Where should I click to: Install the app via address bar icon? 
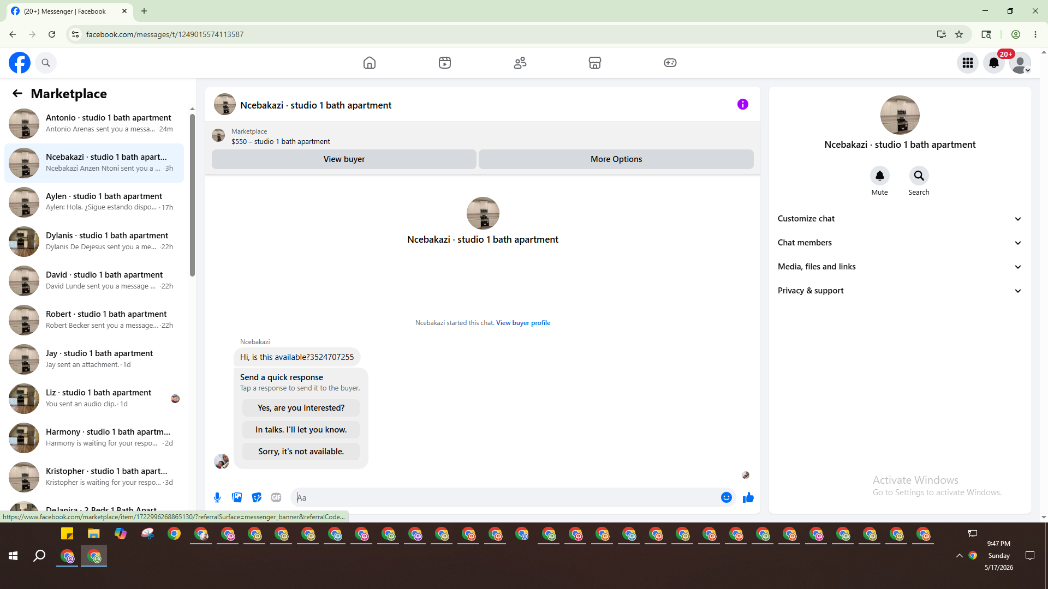coord(942,34)
